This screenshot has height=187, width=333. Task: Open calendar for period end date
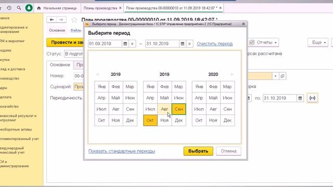tap(183, 44)
